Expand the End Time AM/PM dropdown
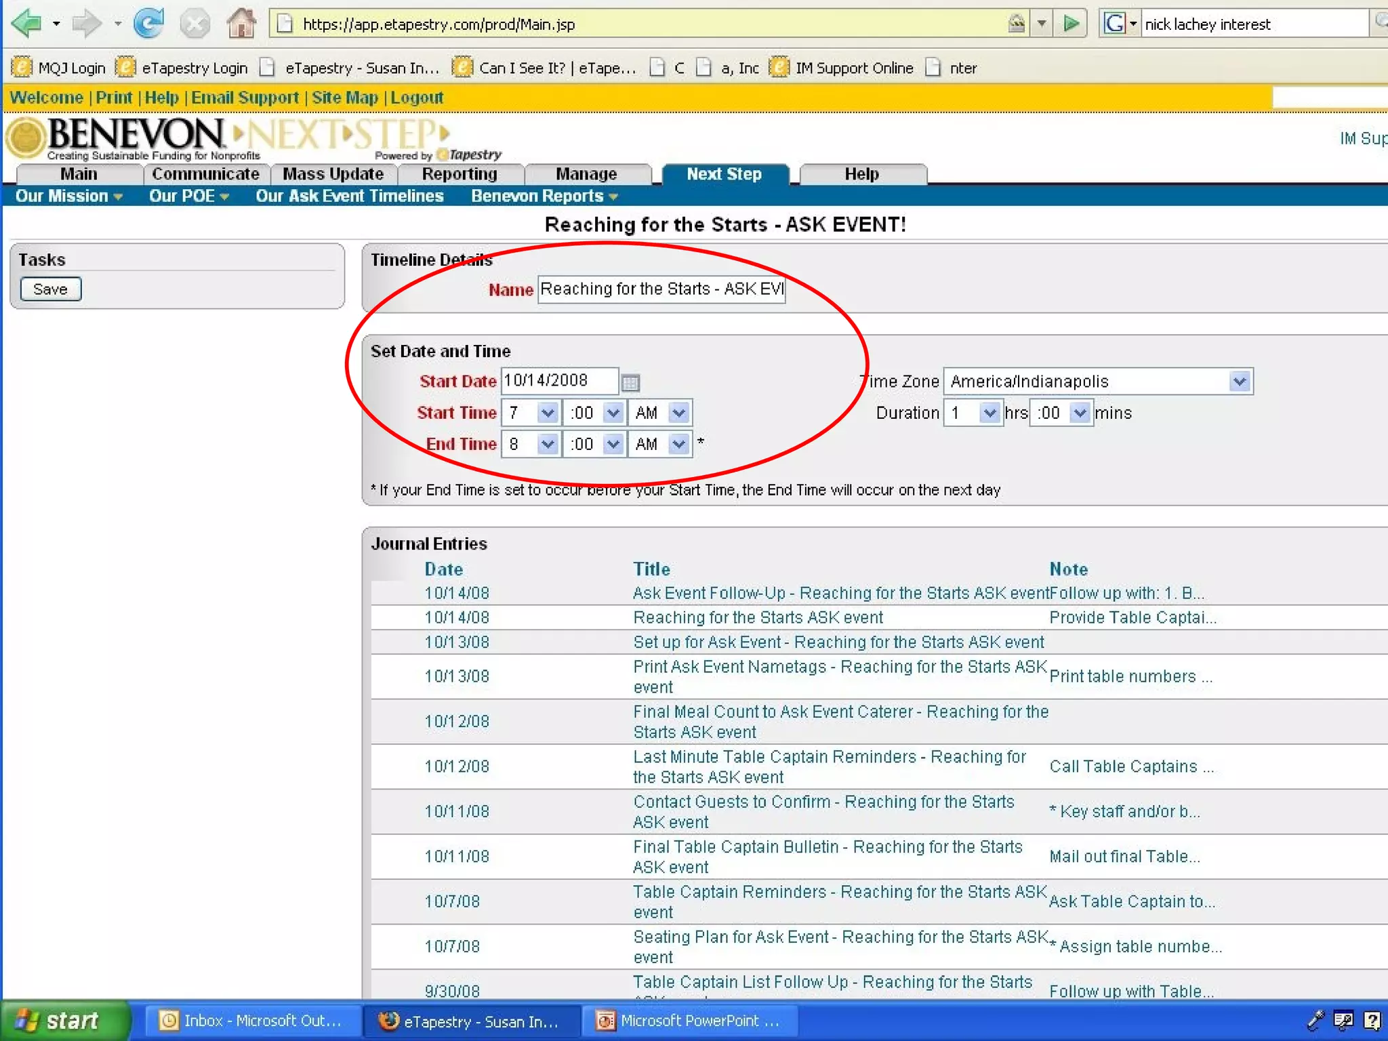1388x1041 pixels. point(678,444)
